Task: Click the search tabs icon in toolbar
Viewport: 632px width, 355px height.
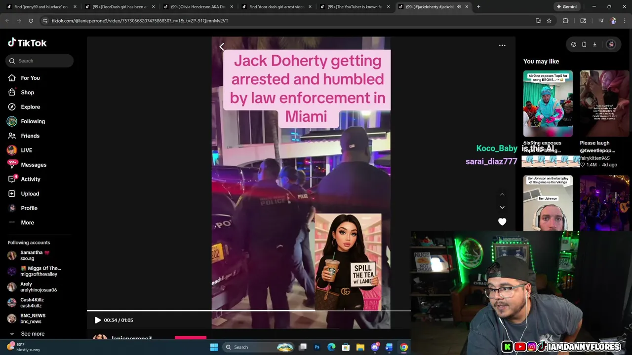Action: pyautogui.click(x=583, y=21)
